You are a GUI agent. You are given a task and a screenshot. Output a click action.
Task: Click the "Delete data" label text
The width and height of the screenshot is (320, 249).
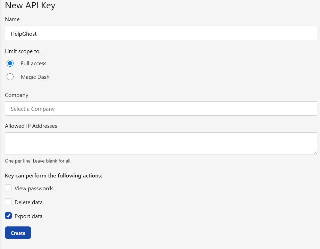click(x=28, y=202)
